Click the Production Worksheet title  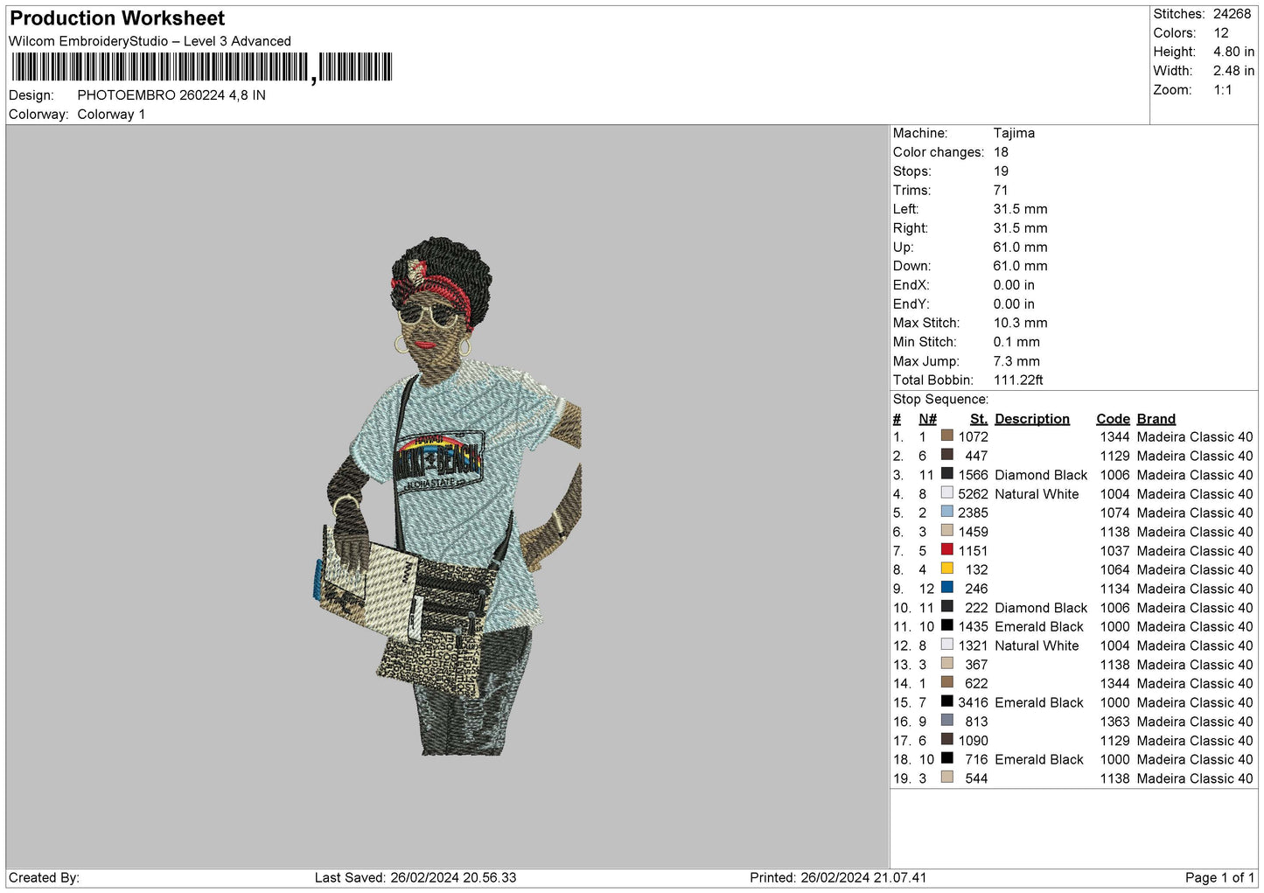[x=117, y=18]
